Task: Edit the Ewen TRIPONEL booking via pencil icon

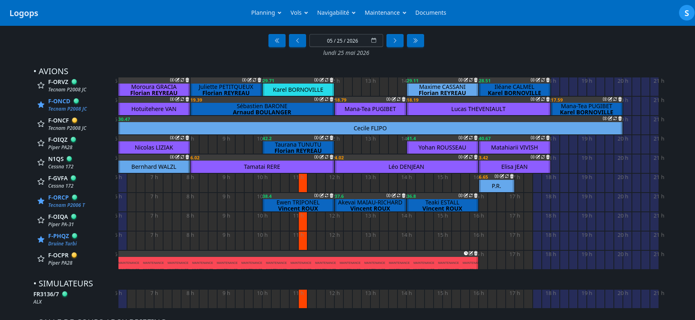Action: [322, 196]
